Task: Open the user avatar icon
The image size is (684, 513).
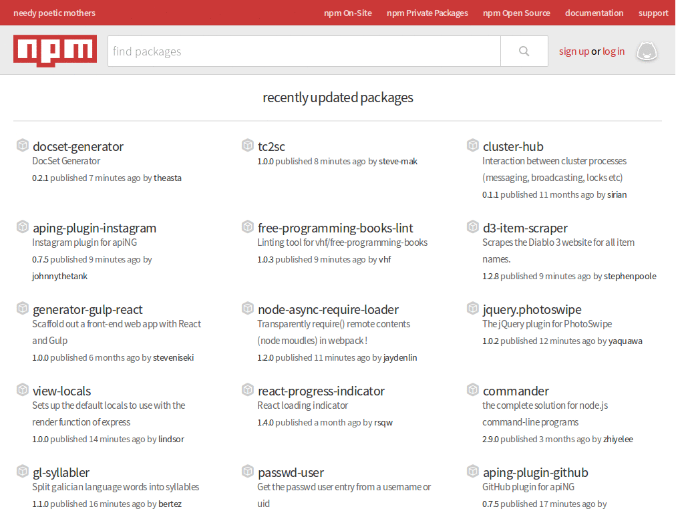Action: pos(647,51)
